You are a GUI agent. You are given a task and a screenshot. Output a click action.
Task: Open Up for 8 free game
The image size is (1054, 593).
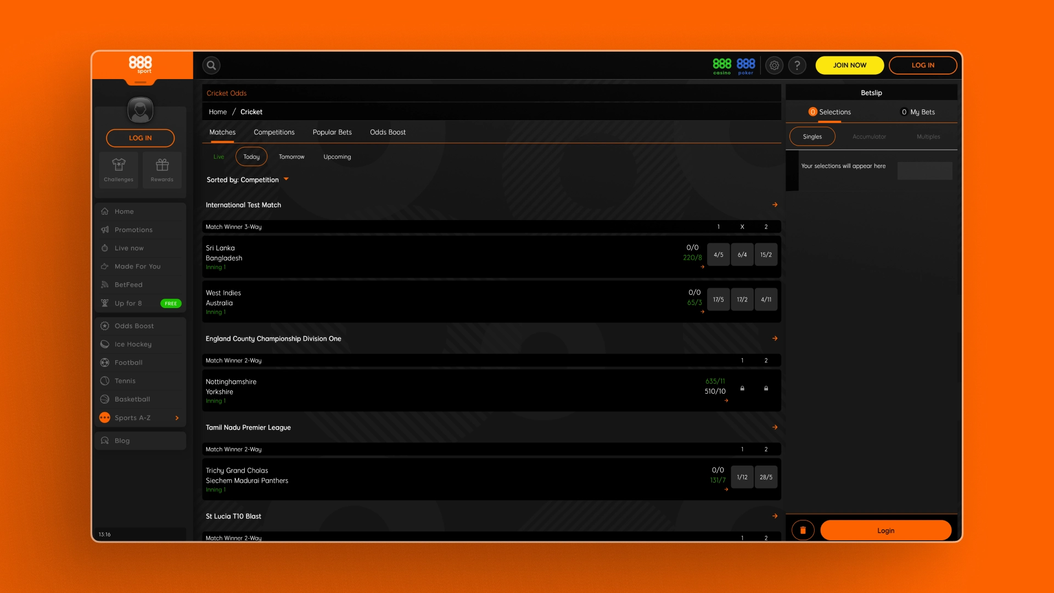point(140,303)
